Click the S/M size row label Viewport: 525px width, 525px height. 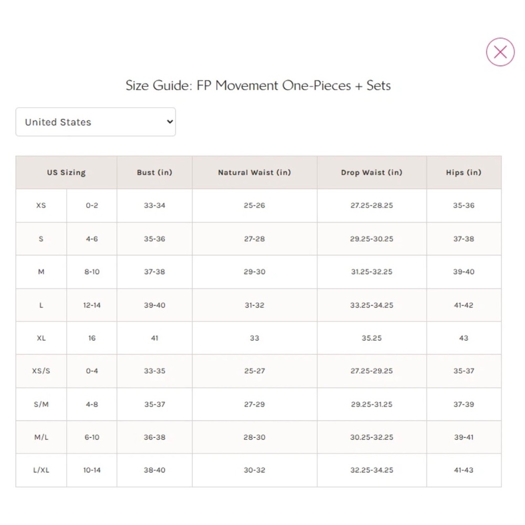[x=41, y=404]
